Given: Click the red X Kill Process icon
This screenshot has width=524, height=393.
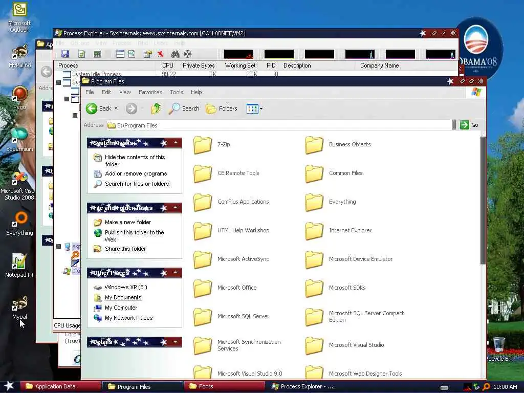Looking at the screenshot, I should [160, 54].
